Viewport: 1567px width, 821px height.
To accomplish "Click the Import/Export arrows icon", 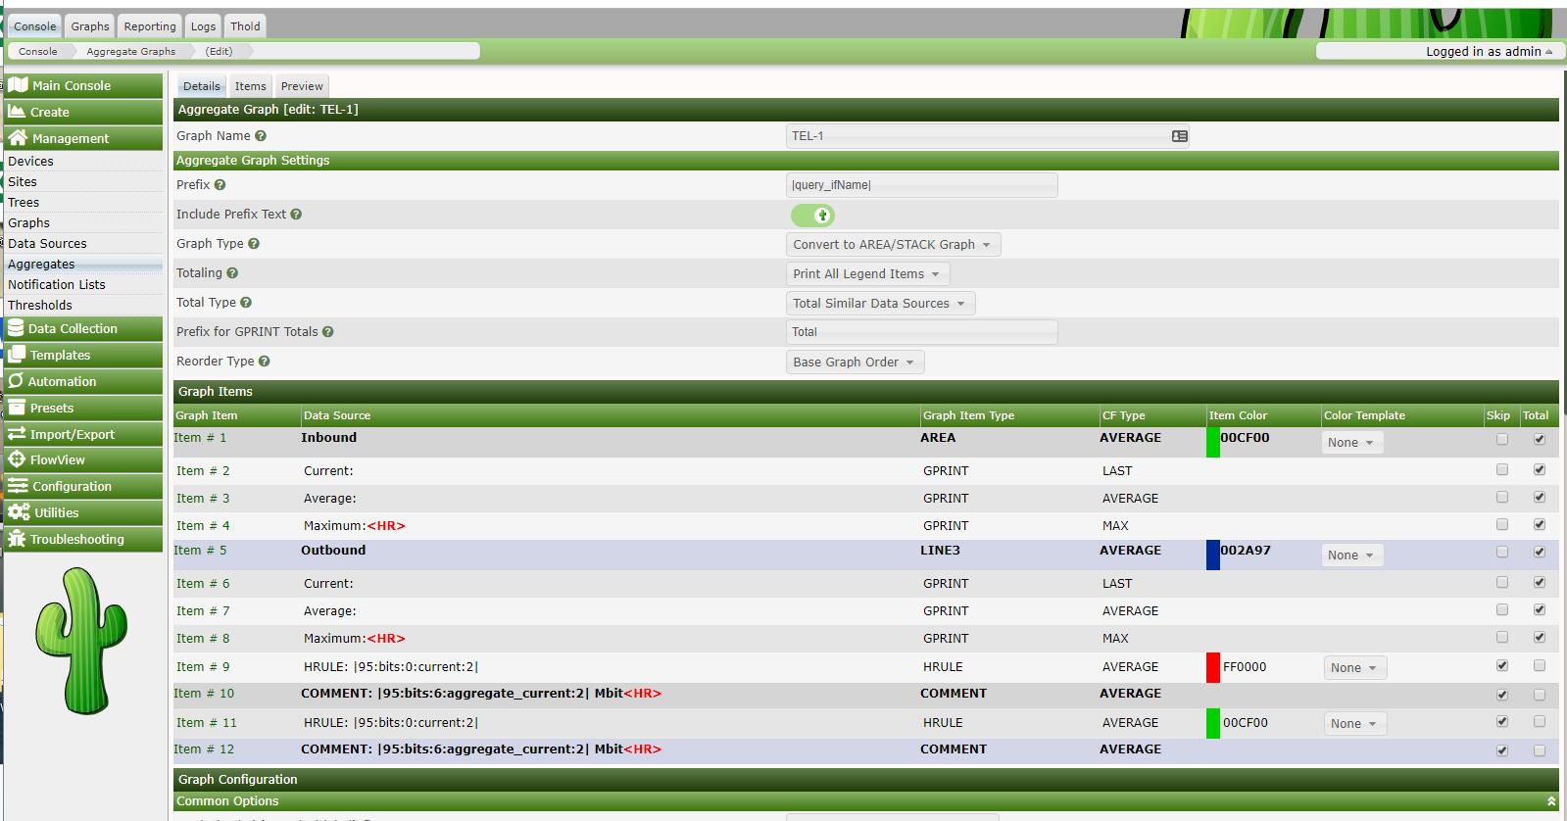I will [x=17, y=434].
